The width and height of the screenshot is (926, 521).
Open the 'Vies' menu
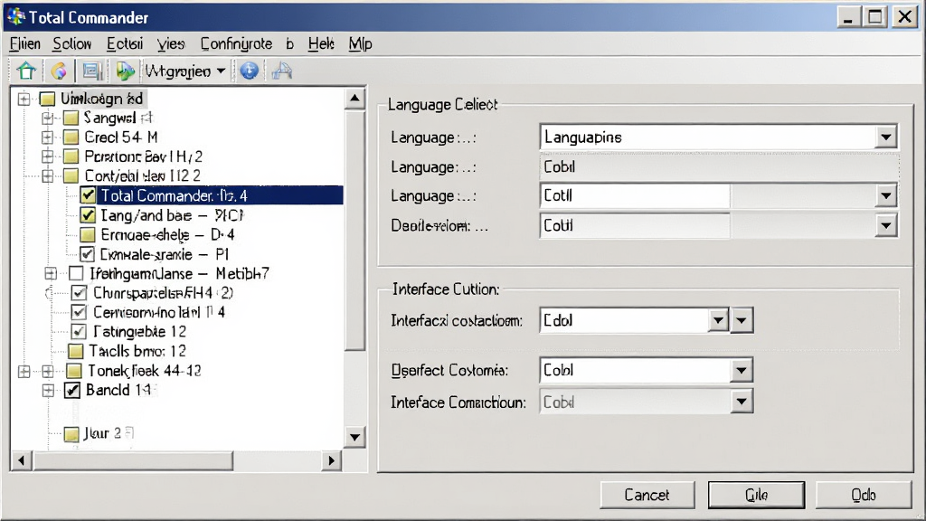171,43
